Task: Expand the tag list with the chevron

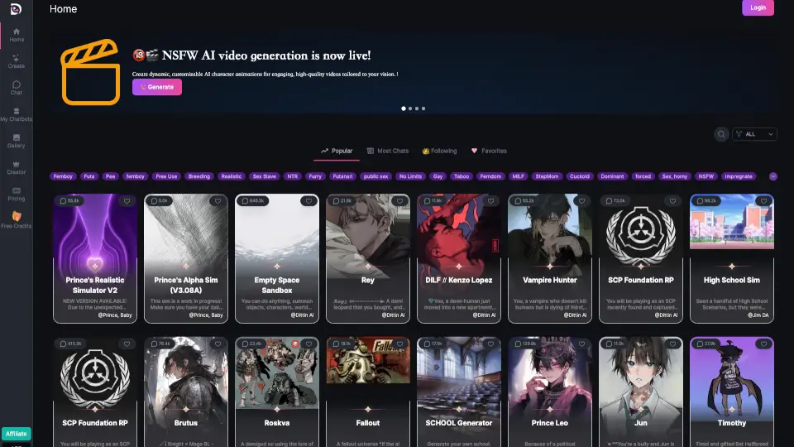Action: 773,176
